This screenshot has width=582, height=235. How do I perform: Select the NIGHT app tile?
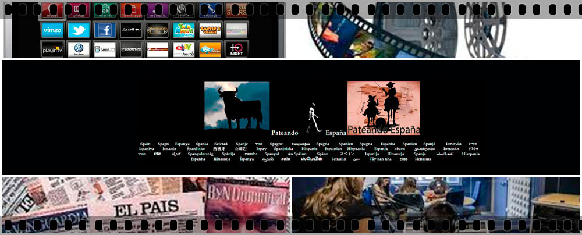click(x=237, y=49)
